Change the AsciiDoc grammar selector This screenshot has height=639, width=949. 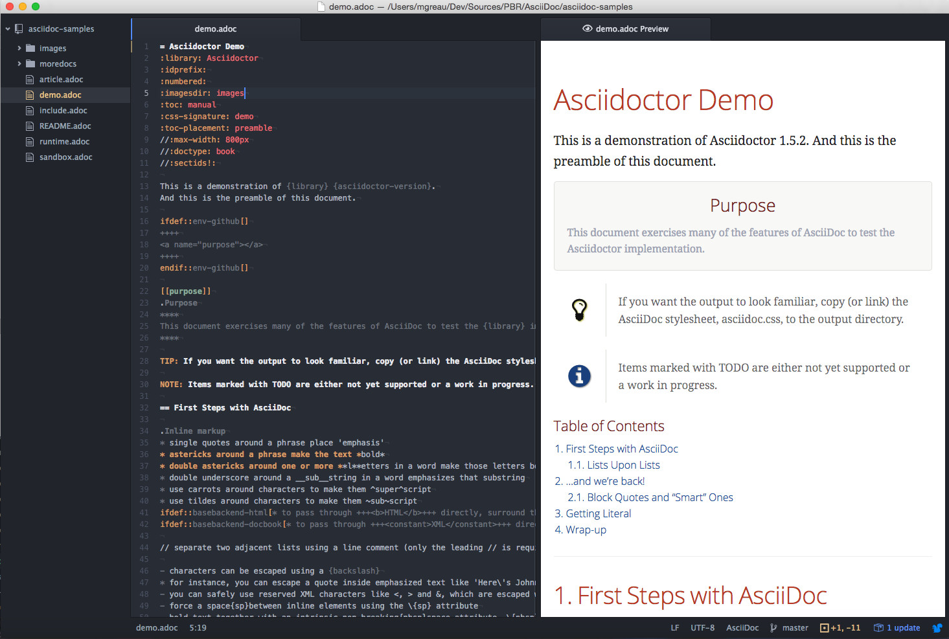pyautogui.click(x=742, y=627)
